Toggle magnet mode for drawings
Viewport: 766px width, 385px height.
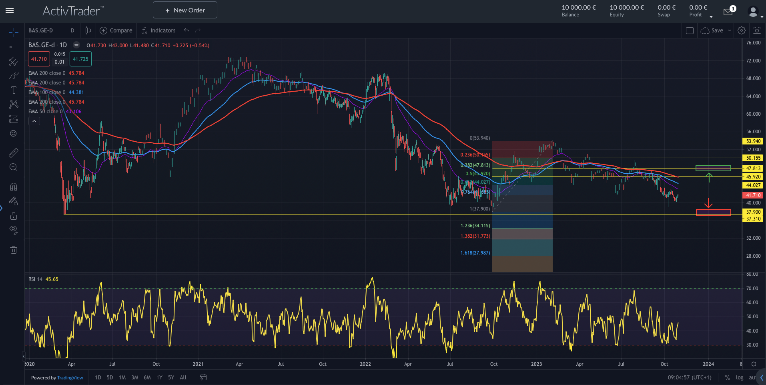pyautogui.click(x=14, y=187)
